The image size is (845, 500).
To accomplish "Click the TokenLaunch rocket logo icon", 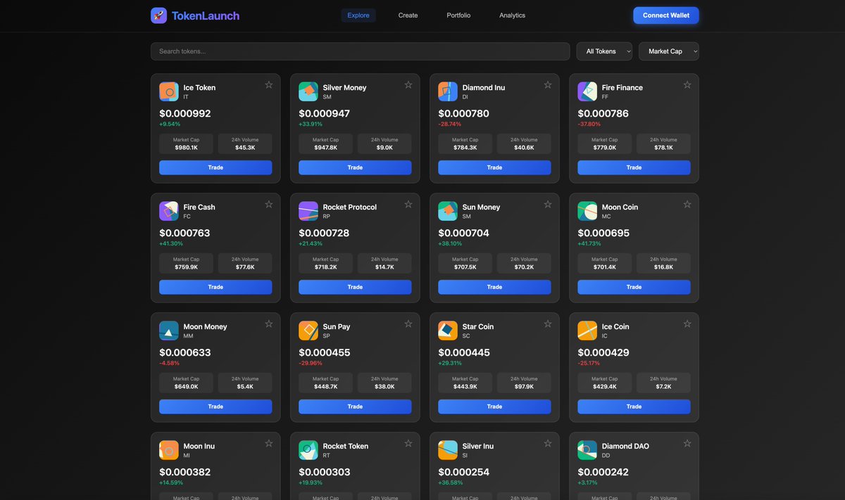I will pyautogui.click(x=159, y=15).
